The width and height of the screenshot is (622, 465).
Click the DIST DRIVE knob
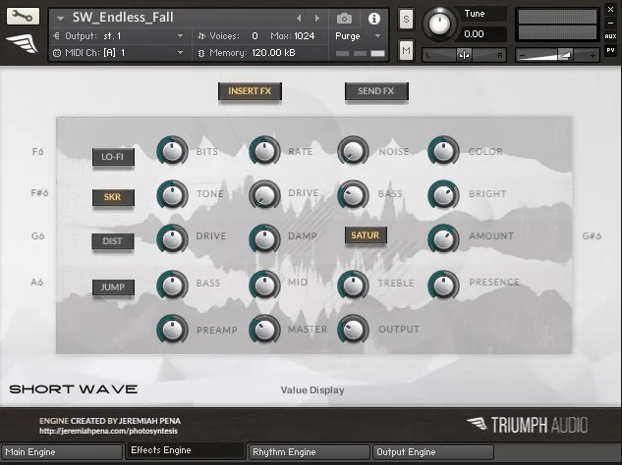[x=172, y=239]
